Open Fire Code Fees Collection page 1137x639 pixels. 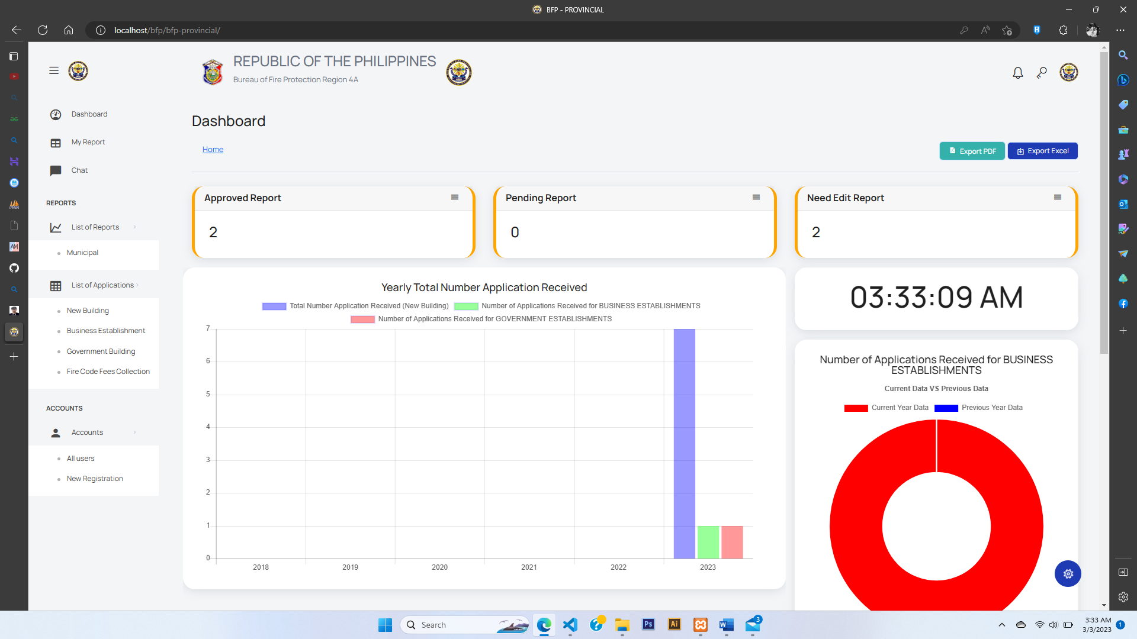pos(108,372)
